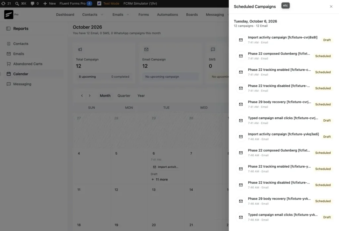Image resolution: width=339 pixels, height=231 pixels.
Task: Open the Boards menu
Action: point(192,15)
